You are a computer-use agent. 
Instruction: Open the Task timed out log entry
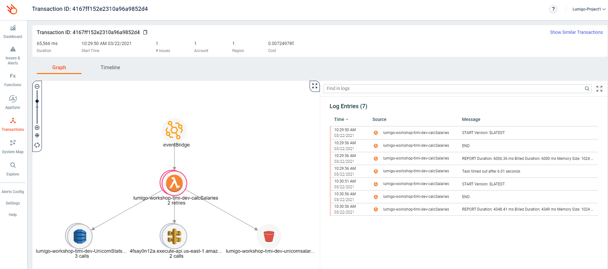click(464, 171)
